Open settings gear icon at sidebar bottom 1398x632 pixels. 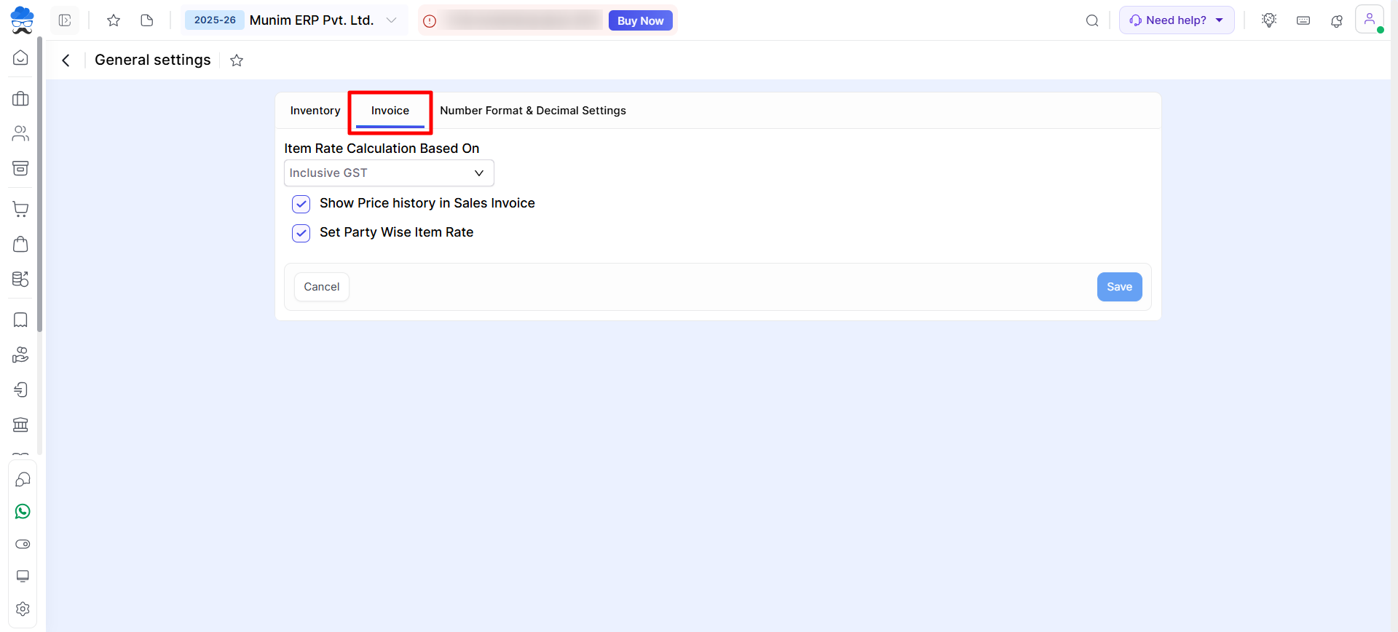click(23, 609)
